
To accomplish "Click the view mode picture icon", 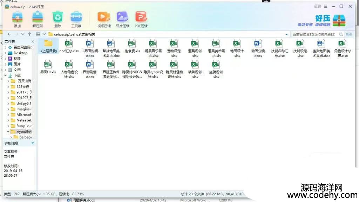I will pyautogui.click(x=38, y=34).
